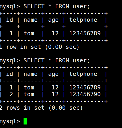Click the telphone header in second table
Image resolution: width=122 pixels, height=128 pixels.
click(83, 74)
